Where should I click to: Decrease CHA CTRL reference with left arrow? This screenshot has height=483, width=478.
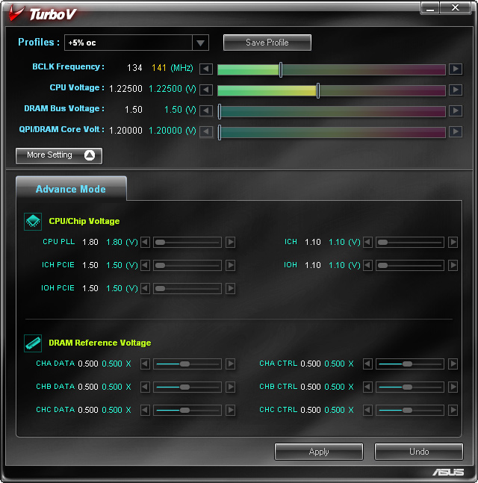(367, 364)
